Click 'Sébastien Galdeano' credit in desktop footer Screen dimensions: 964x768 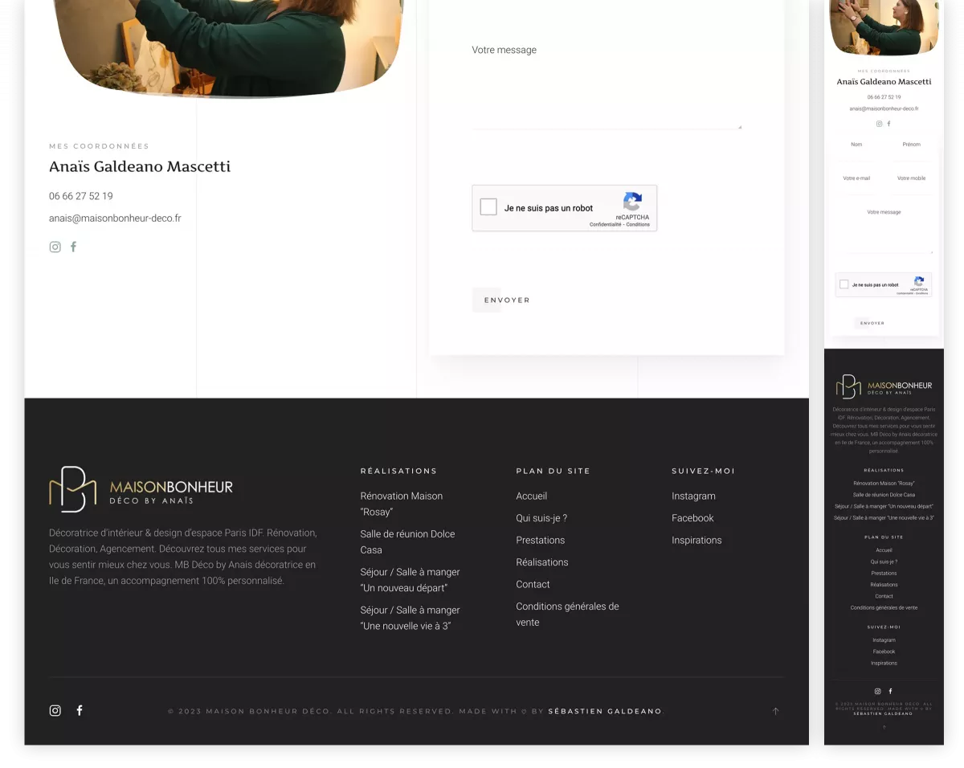click(x=605, y=711)
